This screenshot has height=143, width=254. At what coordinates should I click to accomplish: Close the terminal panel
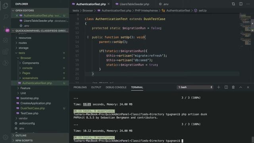click(248, 87)
